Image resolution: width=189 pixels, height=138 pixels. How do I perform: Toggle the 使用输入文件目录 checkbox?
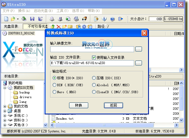(x=94, y=57)
